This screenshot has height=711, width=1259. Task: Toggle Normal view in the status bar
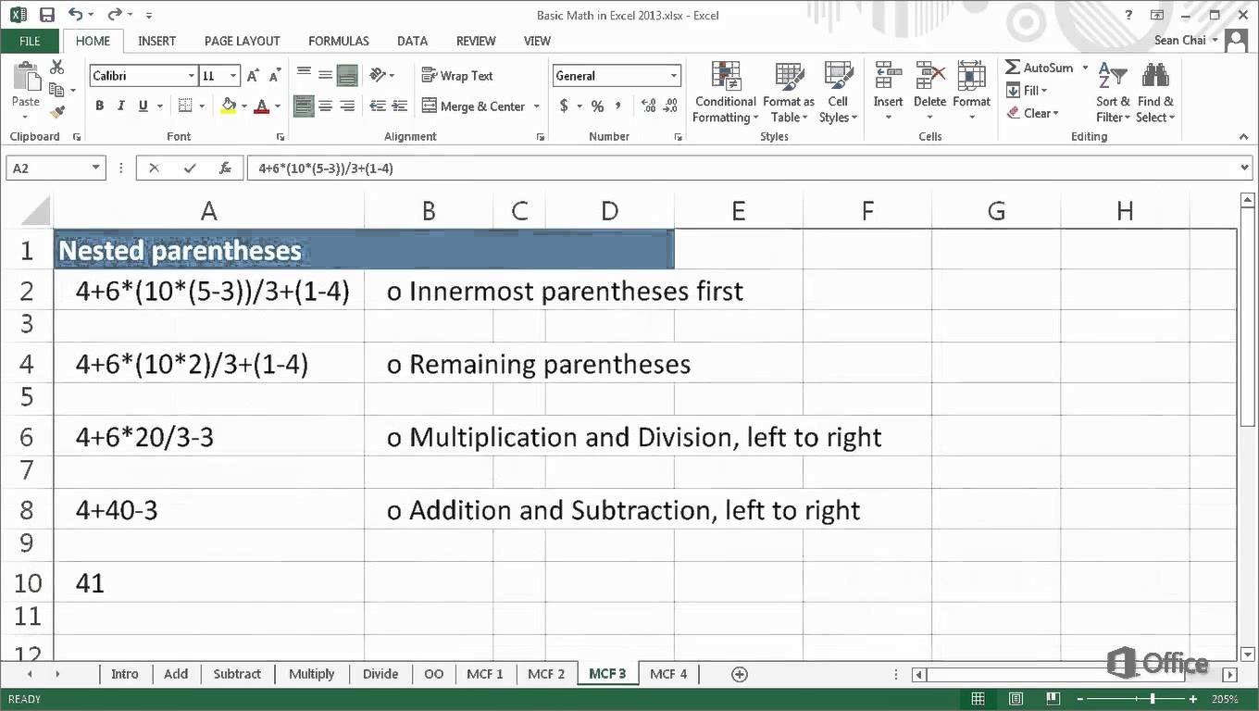979,699
